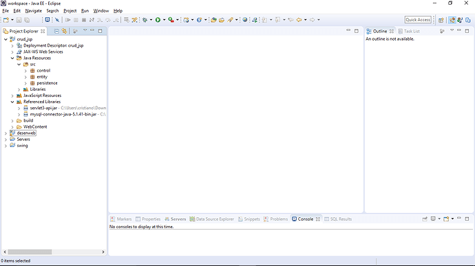The height and width of the screenshot is (266, 475).
Task: Click the Last Edit Location icon
Action: [291, 20]
